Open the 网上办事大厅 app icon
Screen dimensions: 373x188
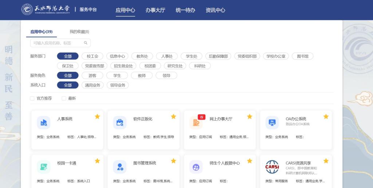coord(196,122)
